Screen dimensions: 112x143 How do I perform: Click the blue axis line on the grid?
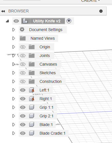[85, 113]
